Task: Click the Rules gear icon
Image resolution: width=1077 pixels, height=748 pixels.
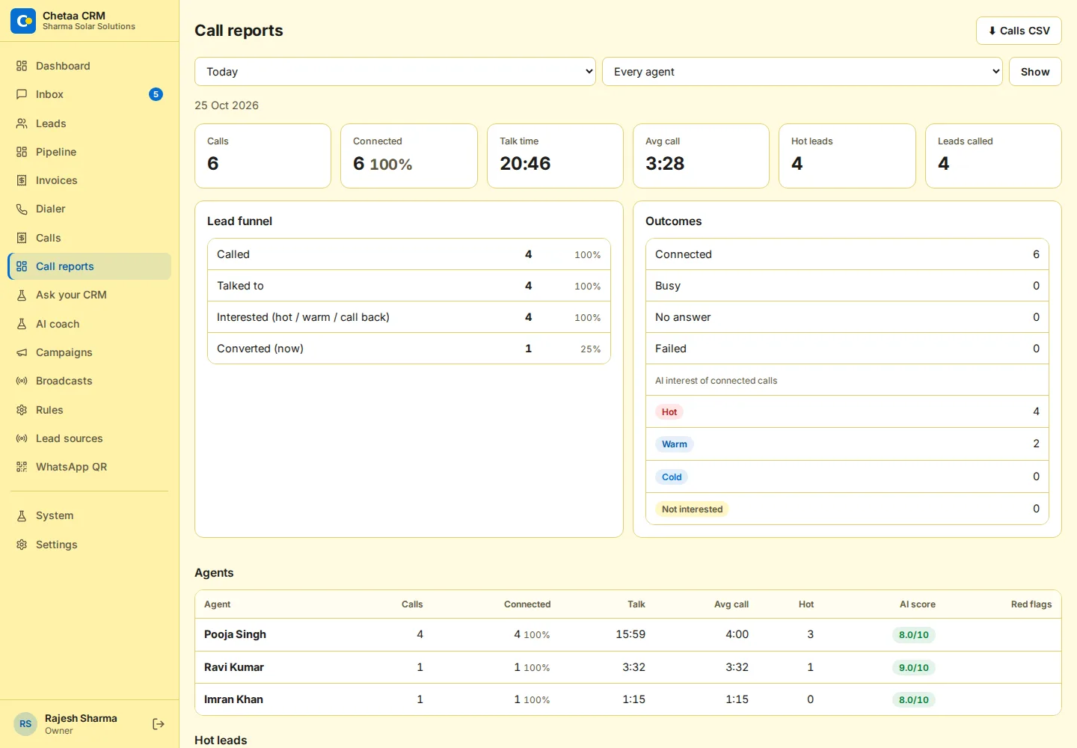Action: (22, 410)
